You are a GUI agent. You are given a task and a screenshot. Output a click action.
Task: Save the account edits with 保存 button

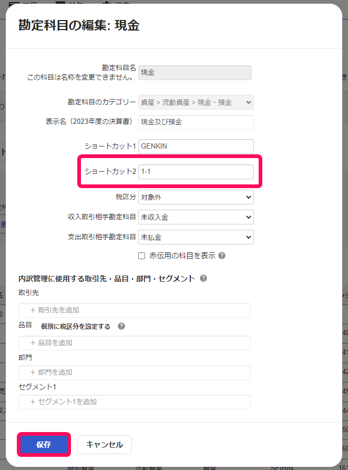[x=44, y=445]
